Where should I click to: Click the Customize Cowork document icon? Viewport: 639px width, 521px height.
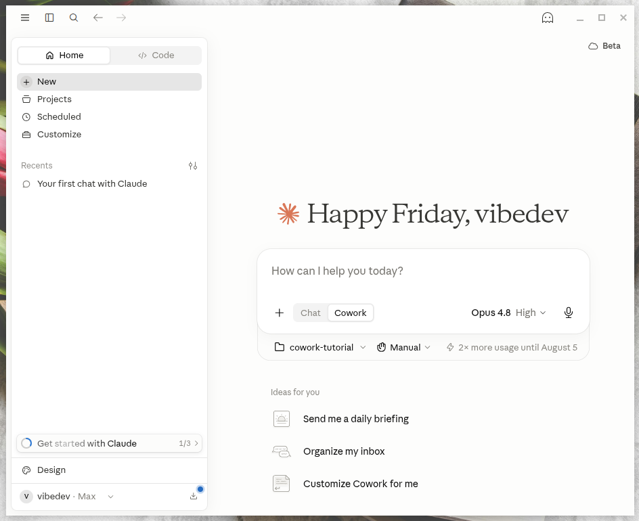(x=281, y=484)
